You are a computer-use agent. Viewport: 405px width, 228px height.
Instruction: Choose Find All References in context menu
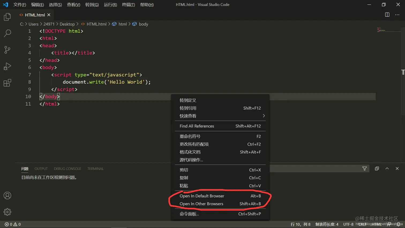click(x=220, y=126)
